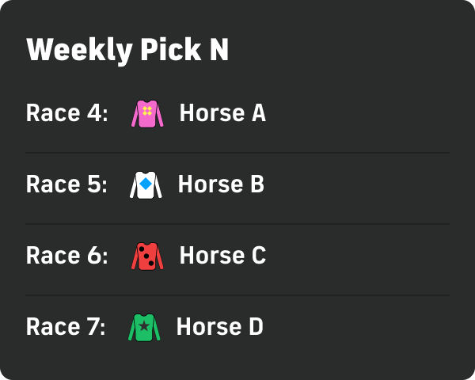Tap the yellow diamonds on pink silks
Screen dimensions: 475x380
click(146, 110)
